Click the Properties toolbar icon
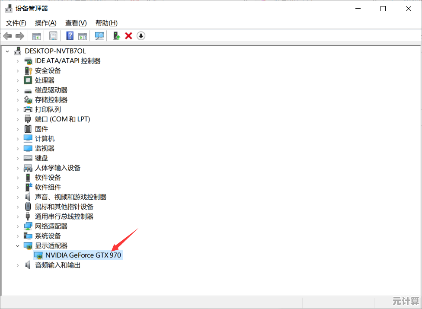 pyautogui.click(x=53, y=36)
